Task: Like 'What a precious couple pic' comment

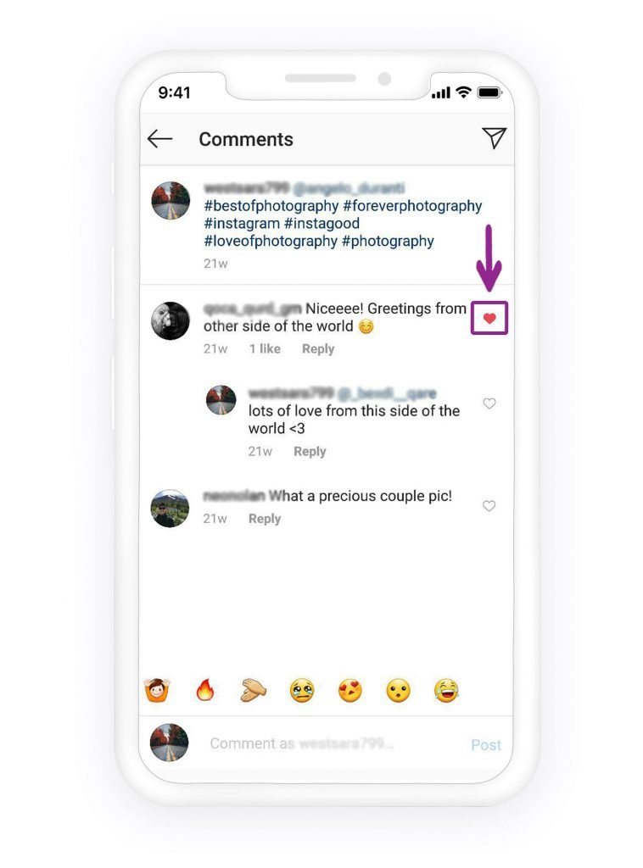Action: point(489,506)
